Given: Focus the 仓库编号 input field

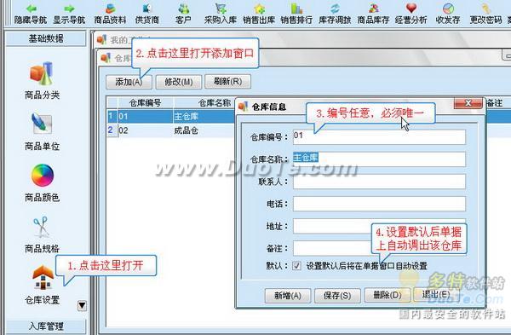Looking at the screenshot, I should point(379,137).
